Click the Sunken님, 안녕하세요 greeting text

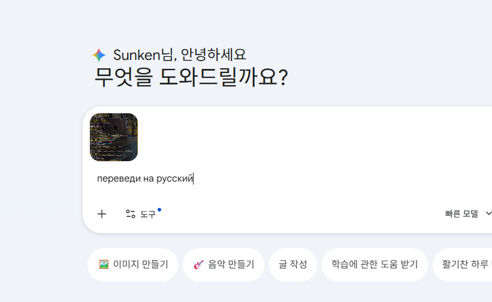coord(179,55)
